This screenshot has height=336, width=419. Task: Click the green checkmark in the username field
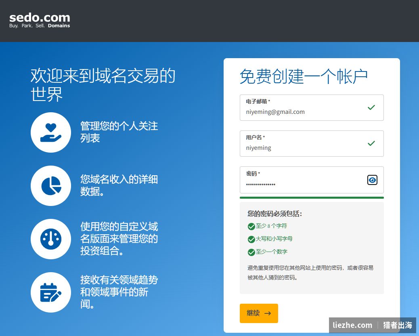coord(371,143)
